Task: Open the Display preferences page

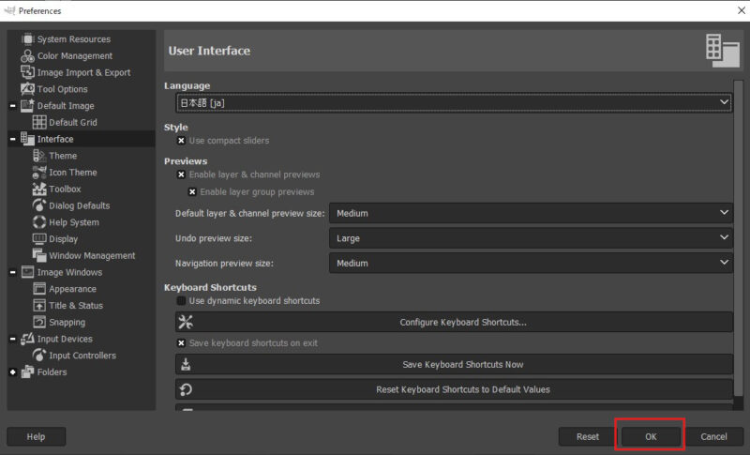Action: [x=63, y=238]
